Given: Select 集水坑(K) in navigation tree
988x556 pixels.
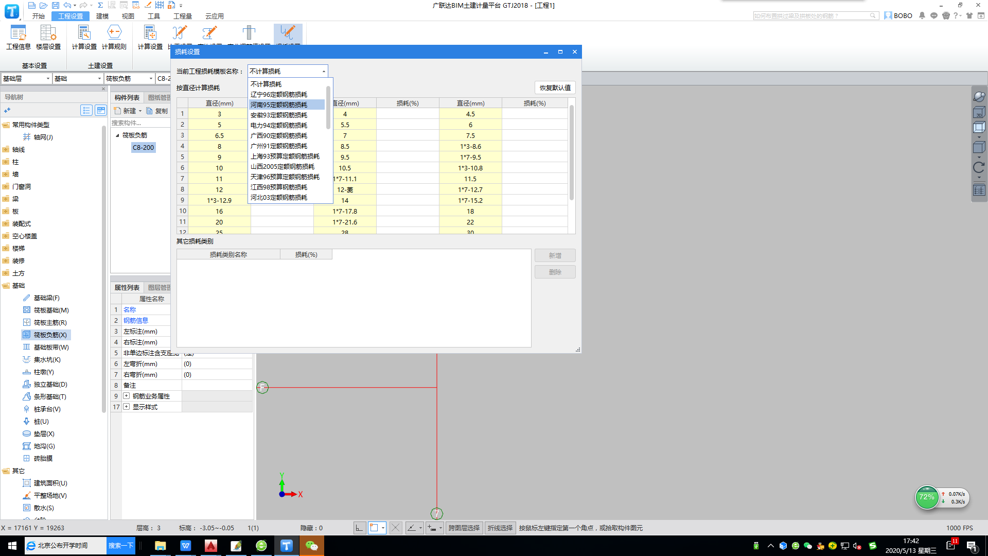Looking at the screenshot, I should click(x=47, y=359).
